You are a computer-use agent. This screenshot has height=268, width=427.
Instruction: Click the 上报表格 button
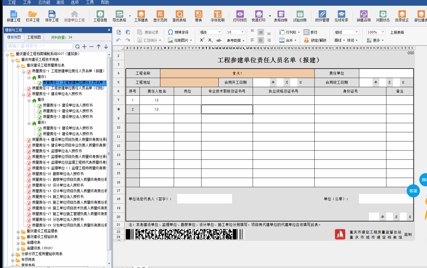397,32
